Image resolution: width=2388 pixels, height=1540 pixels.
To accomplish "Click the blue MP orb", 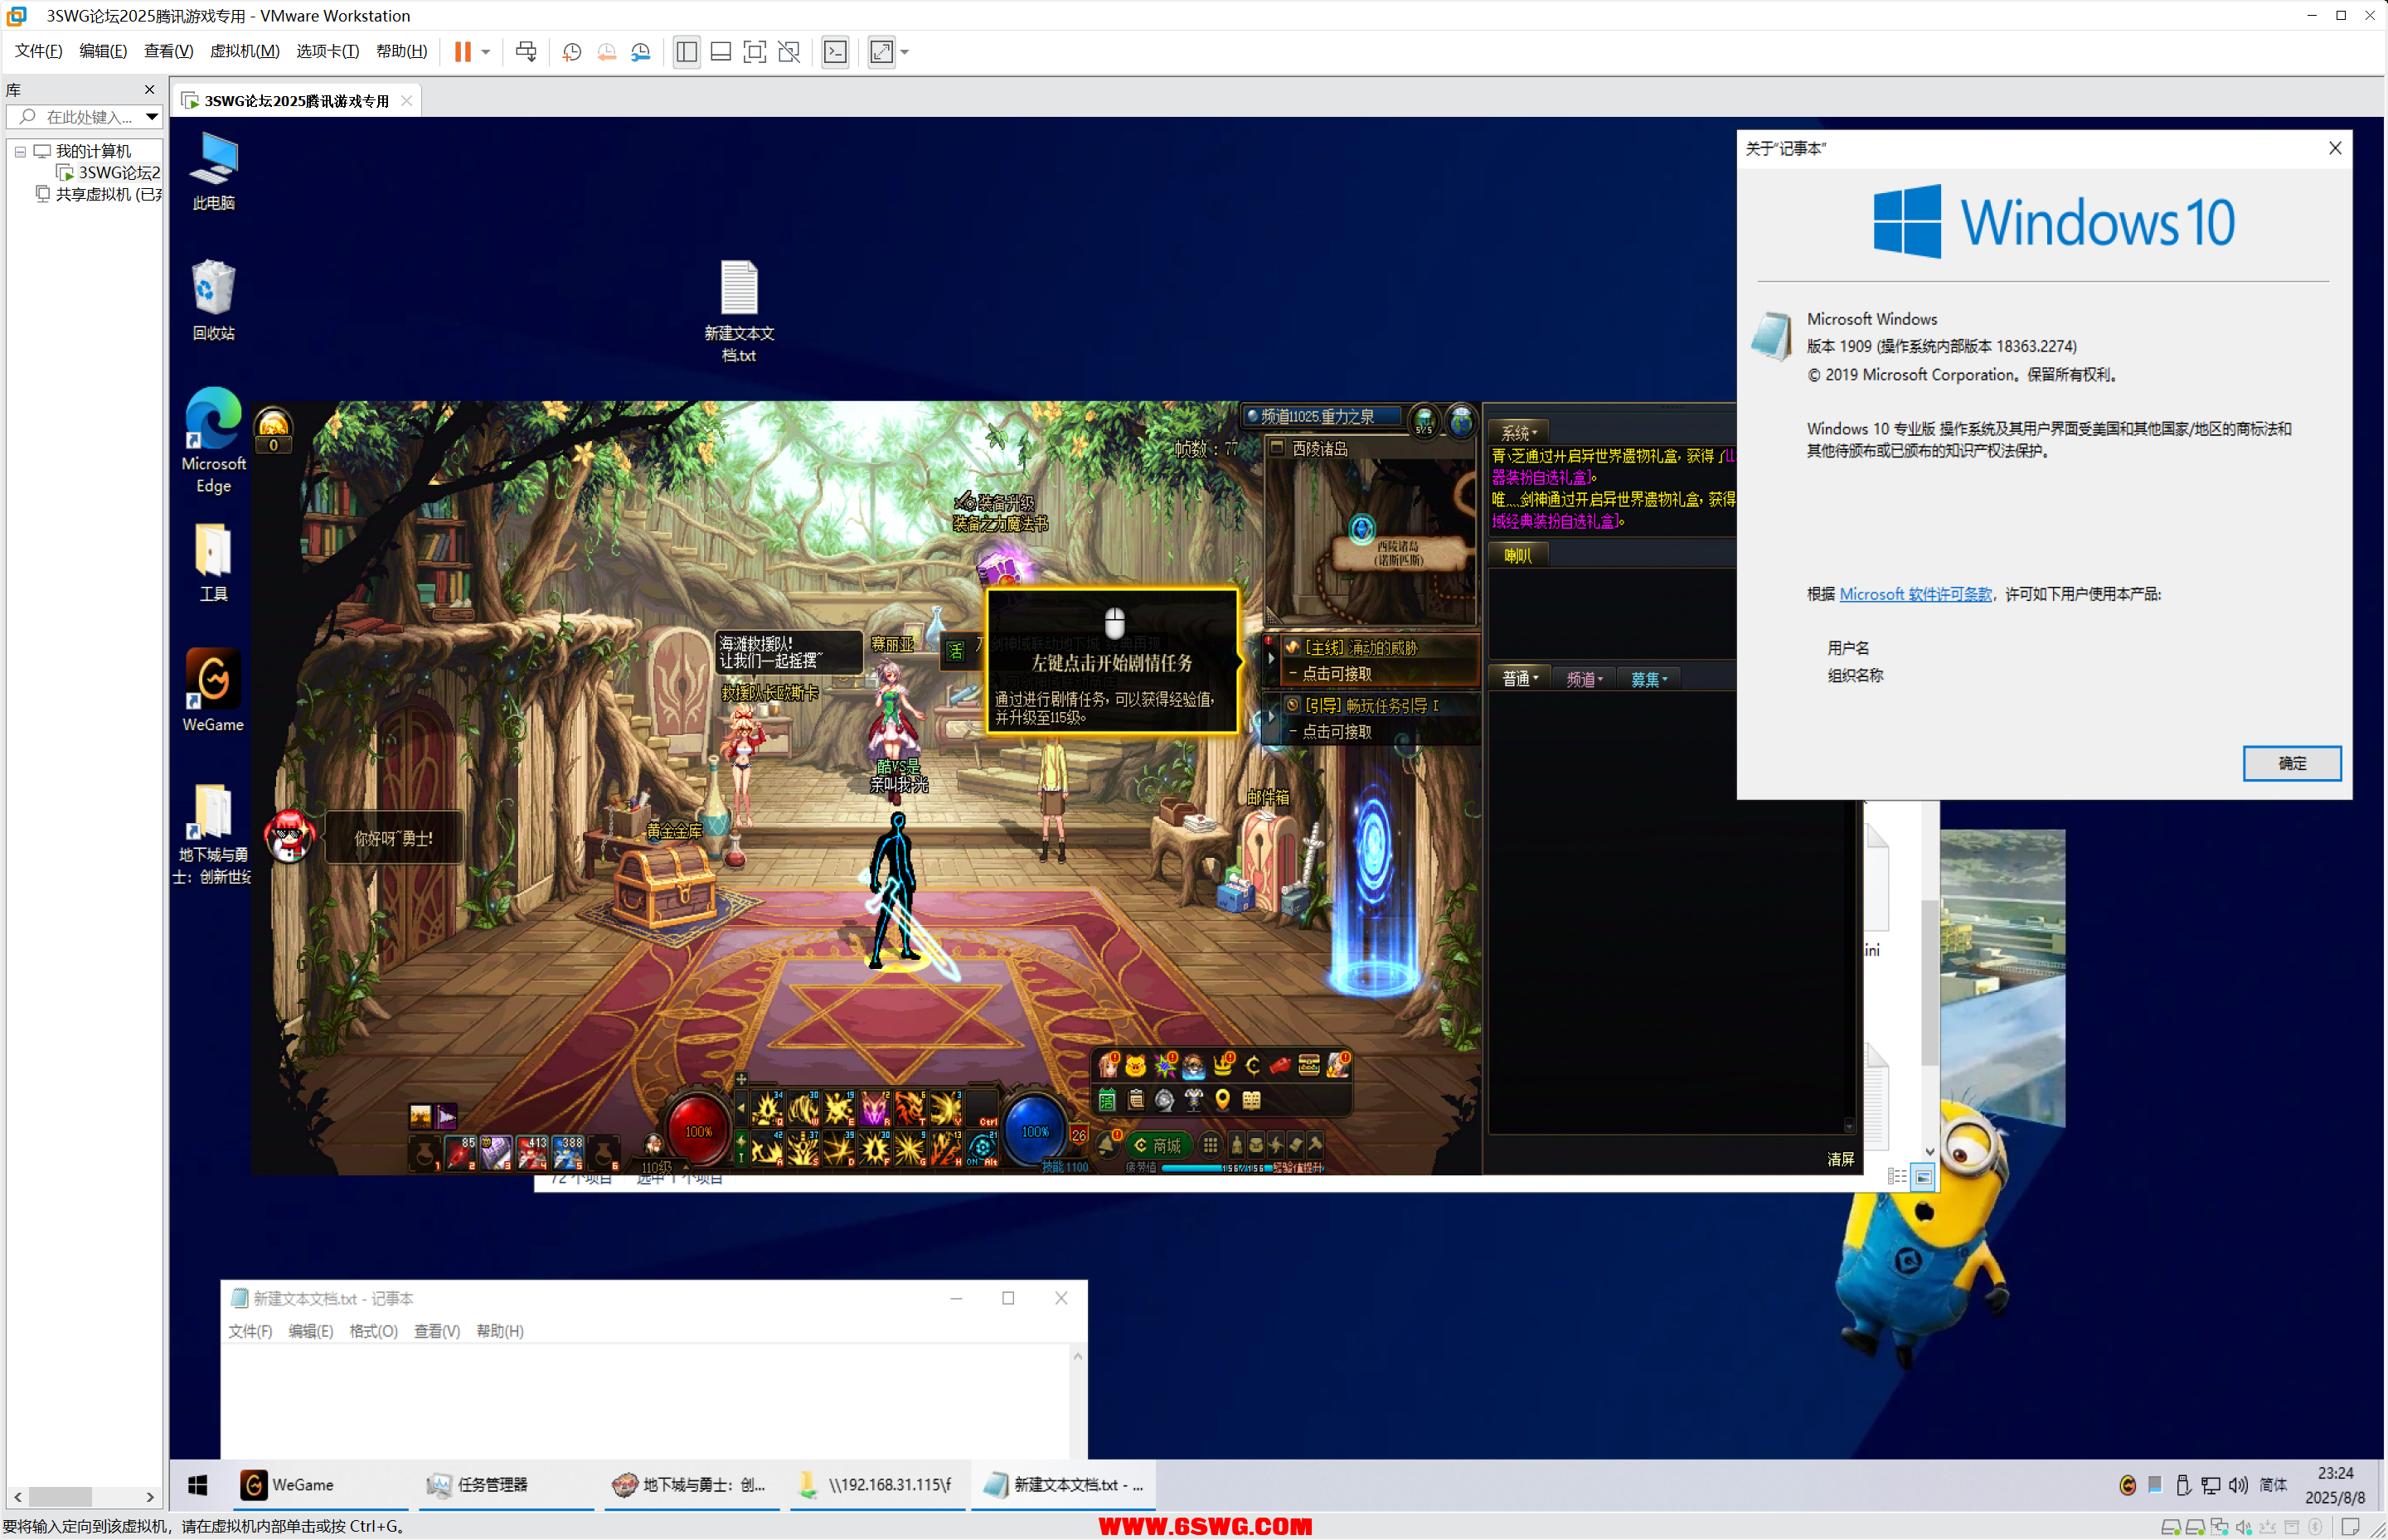I will tap(1035, 1131).
